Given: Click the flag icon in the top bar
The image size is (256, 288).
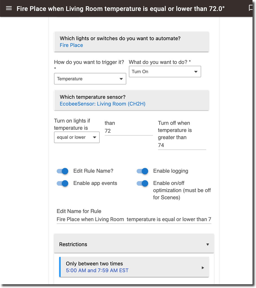Looking at the screenshot, I should pos(251,8).
